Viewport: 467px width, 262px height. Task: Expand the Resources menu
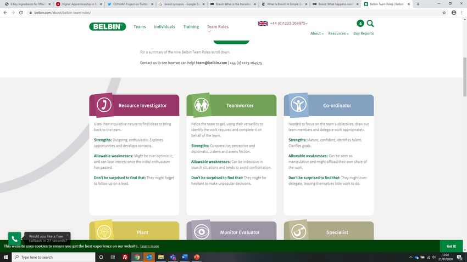(x=338, y=33)
